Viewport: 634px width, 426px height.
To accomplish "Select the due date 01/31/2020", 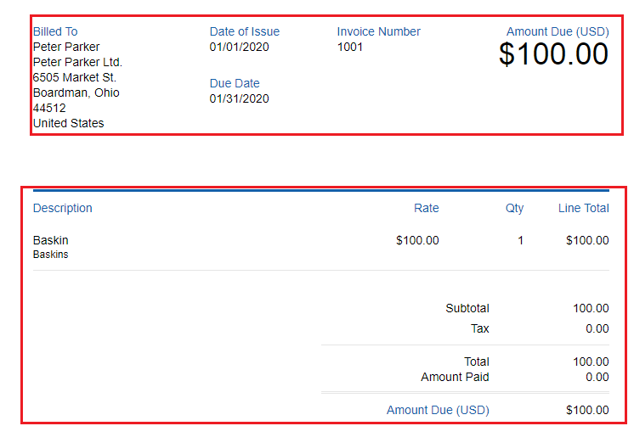I will 239,98.
